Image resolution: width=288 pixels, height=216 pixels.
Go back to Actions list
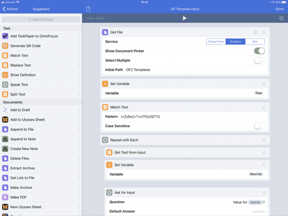point(9,9)
